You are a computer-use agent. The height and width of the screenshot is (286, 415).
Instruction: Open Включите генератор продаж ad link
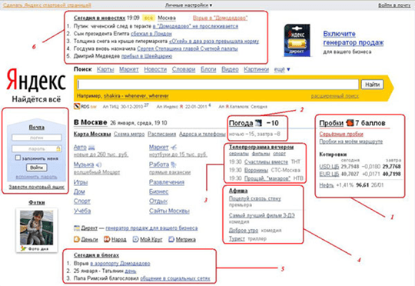[353, 38]
